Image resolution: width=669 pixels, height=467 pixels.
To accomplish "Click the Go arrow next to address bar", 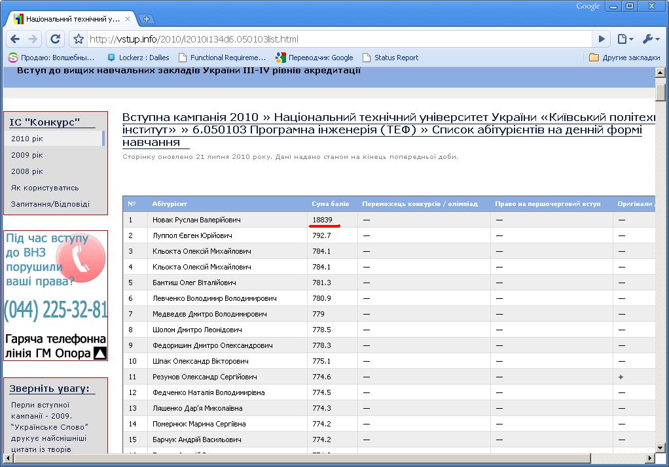I will click(602, 39).
